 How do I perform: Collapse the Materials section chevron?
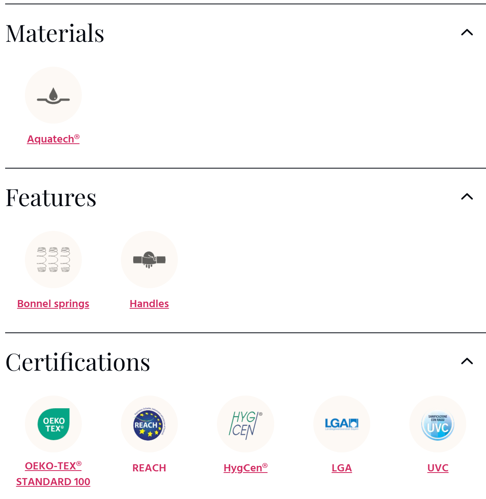(x=467, y=32)
